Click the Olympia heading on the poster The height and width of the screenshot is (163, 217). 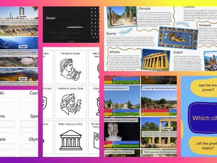144,9
